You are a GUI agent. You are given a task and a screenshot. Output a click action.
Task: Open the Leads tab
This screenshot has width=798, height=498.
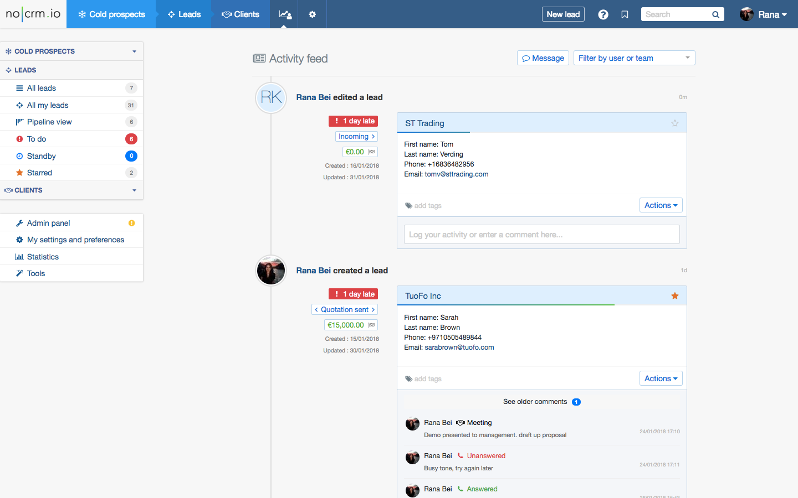tap(184, 14)
